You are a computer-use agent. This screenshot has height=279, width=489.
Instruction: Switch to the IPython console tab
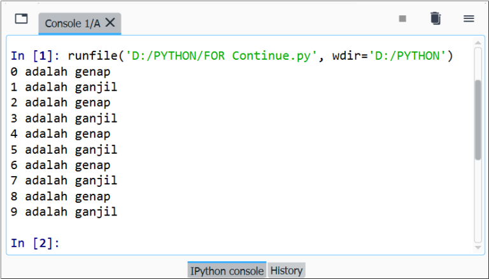pyautogui.click(x=227, y=271)
